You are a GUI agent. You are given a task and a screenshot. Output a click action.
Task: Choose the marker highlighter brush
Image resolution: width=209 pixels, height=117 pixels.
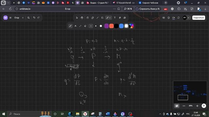click(75, 26)
